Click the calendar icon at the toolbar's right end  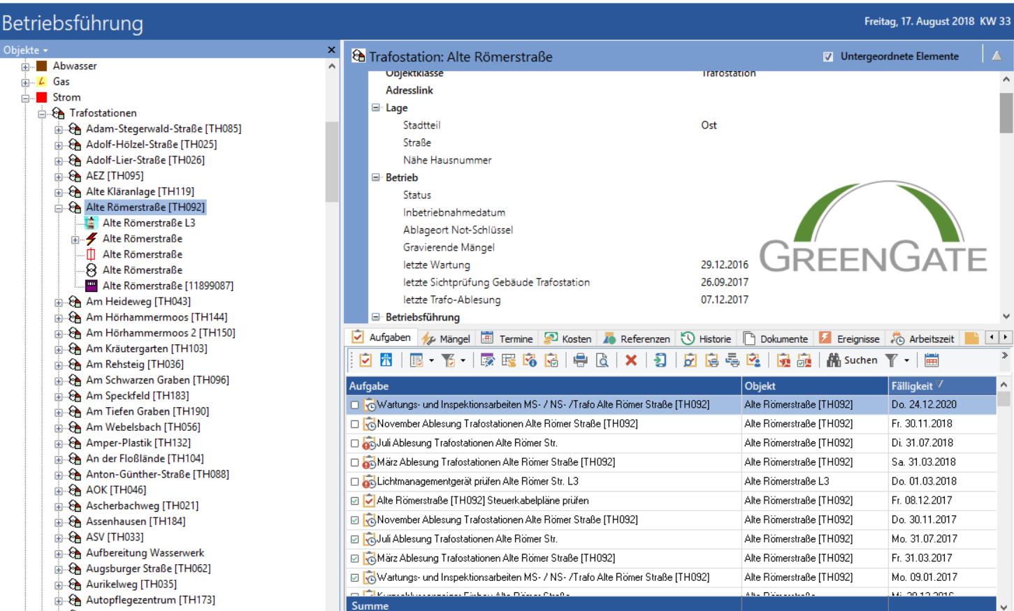pyautogui.click(x=932, y=360)
